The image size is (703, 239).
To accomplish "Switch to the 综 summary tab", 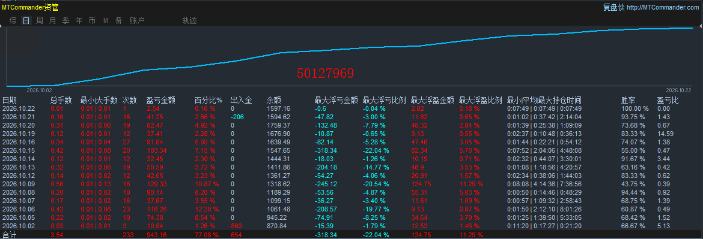I will point(13,20).
